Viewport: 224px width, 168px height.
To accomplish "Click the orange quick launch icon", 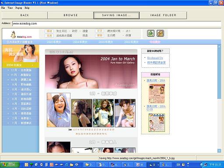I will point(26,165).
